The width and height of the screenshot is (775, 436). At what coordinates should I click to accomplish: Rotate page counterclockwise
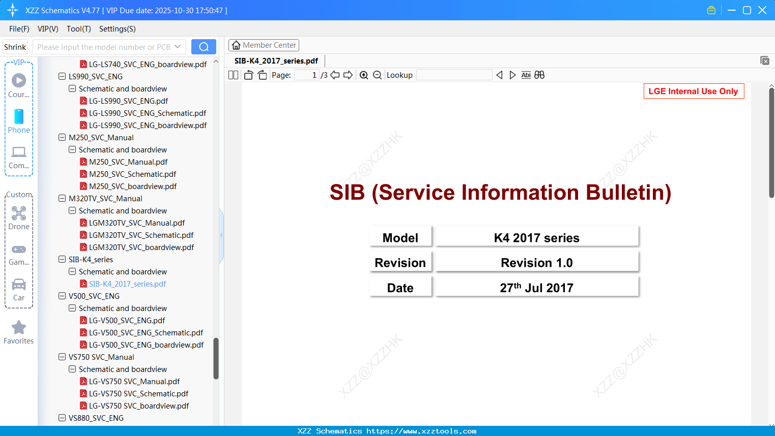[x=249, y=75]
